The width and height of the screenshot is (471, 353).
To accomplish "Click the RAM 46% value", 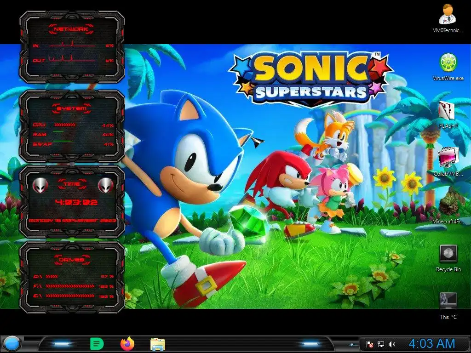I will tap(108, 135).
